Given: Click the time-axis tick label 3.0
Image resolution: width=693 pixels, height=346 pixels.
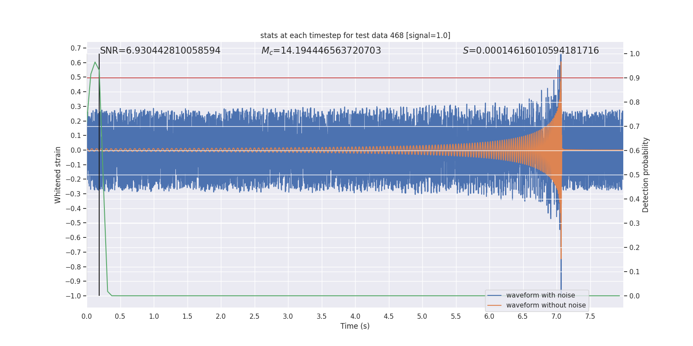Looking at the screenshot, I should pos(288,317).
